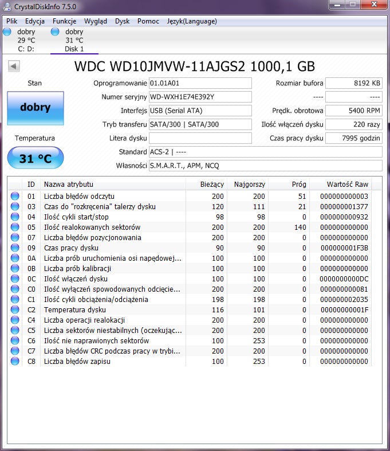Click the Czas pracy dysku field 7995 godzin

(x=354, y=138)
